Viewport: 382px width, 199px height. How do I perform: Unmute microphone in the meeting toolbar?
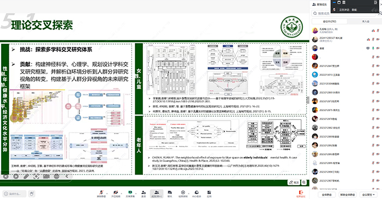coord(102,194)
